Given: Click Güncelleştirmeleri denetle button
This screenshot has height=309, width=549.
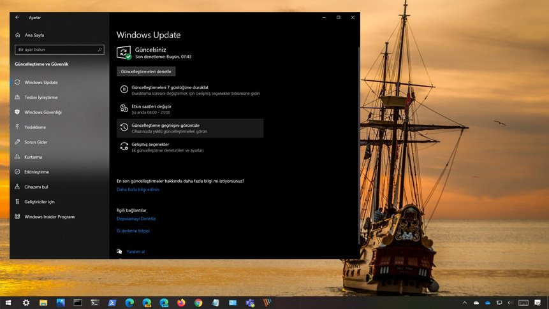Looking at the screenshot, I should (146, 71).
